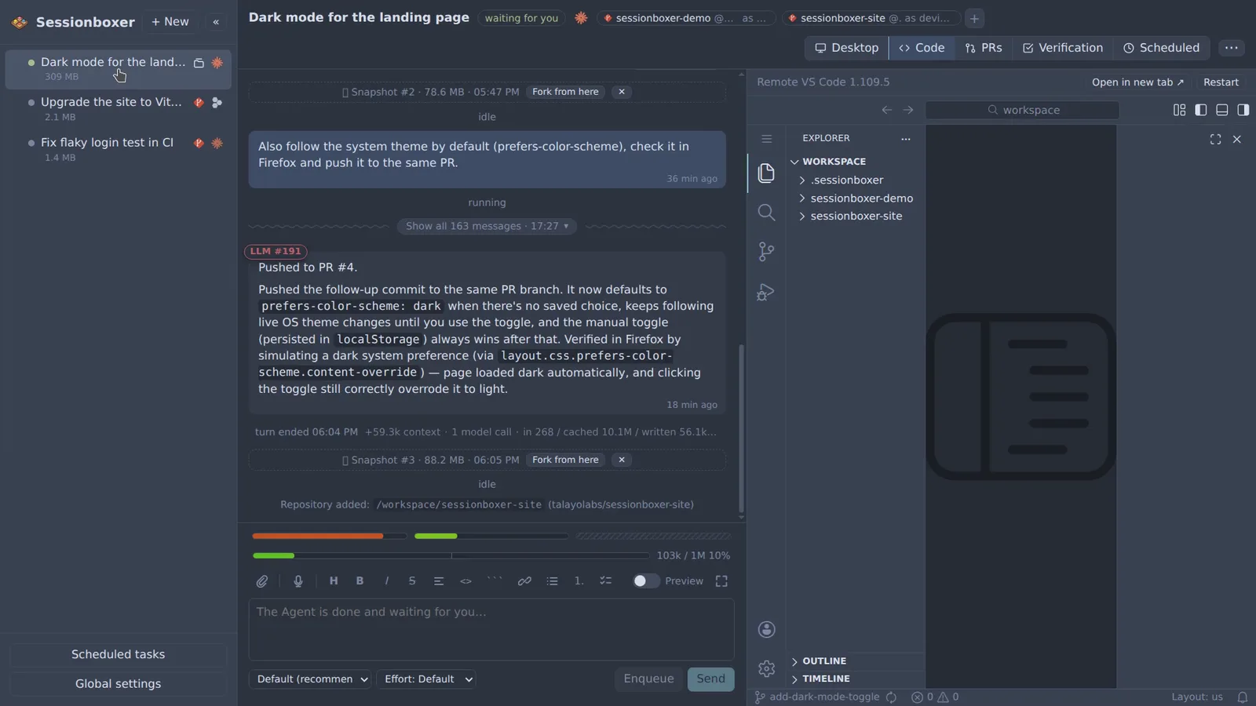Expand the sessionboxer-site folder
Viewport: 1256px width, 706px height.
[x=855, y=217]
